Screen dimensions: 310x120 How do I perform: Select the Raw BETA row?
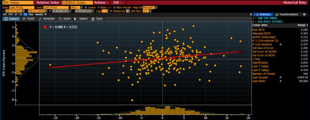[280, 30]
